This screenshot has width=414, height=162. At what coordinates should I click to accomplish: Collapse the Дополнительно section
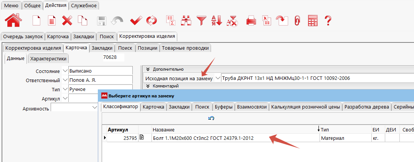(x=148, y=69)
